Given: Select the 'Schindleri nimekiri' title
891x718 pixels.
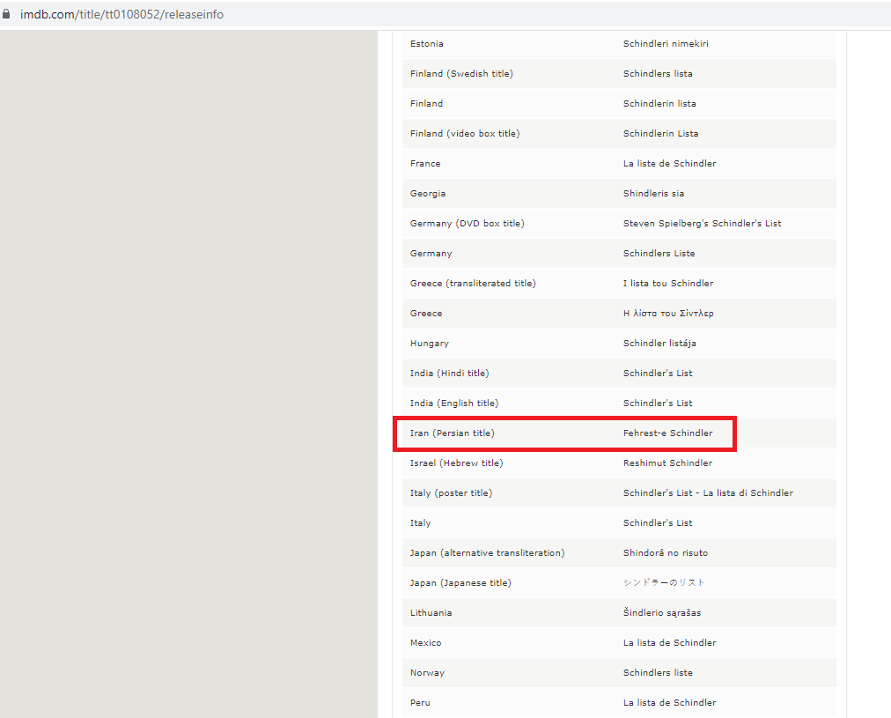Looking at the screenshot, I should (x=666, y=44).
